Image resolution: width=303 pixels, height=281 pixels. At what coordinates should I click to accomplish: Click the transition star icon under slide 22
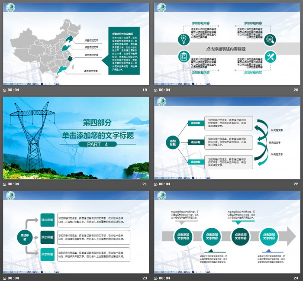tap(156, 184)
